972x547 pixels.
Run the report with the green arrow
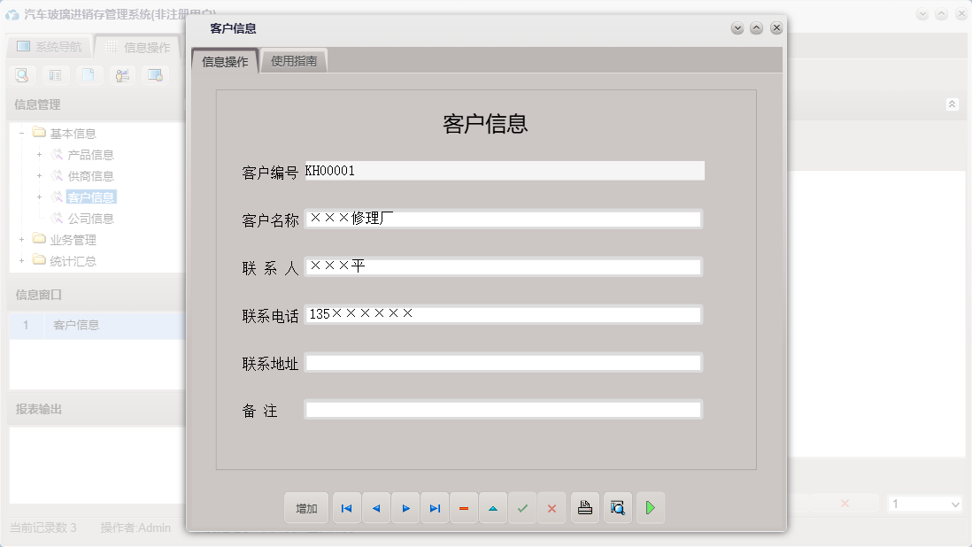point(651,507)
